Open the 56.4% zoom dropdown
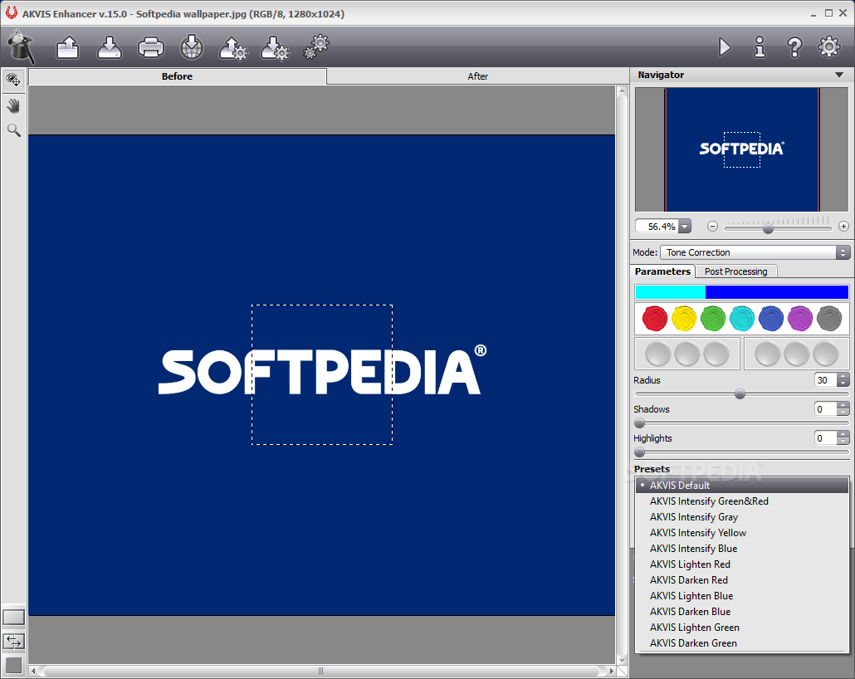Image resolution: width=855 pixels, height=679 pixels. (685, 227)
